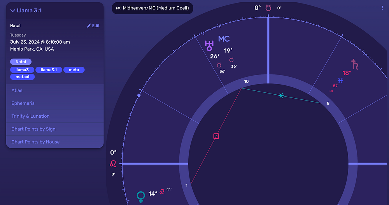Click the Saturn 18° degree text
Viewport: 389px width, 205px height.
[x=347, y=73]
